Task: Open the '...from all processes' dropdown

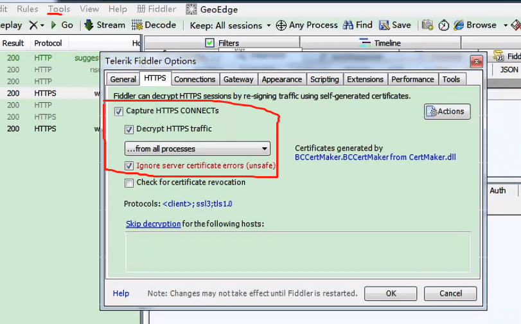Action: (197, 148)
